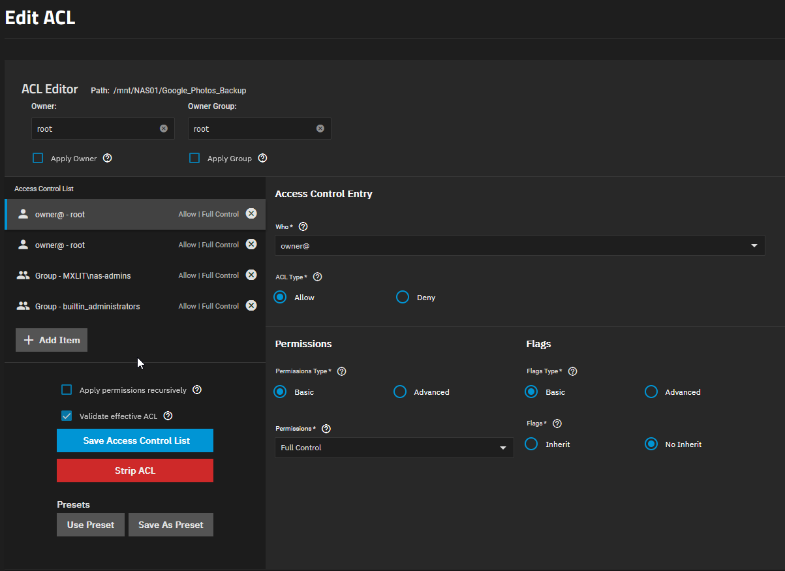Remove the second owner@ - root entry
This screenshot has height=571, width=785.
[251, 244]
